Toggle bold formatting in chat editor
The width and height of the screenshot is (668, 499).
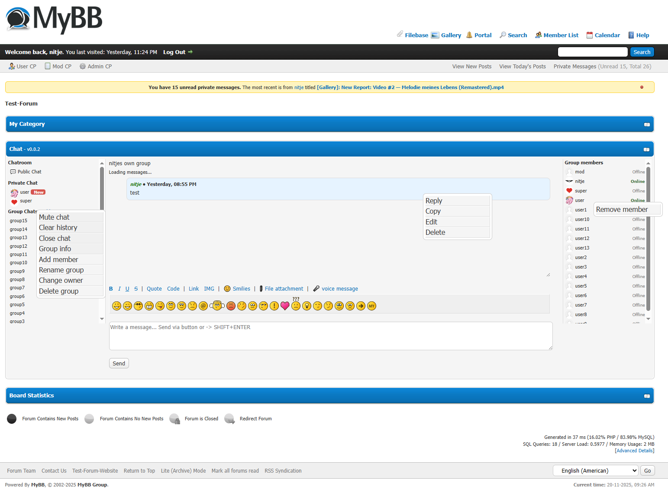coord(111,289)
